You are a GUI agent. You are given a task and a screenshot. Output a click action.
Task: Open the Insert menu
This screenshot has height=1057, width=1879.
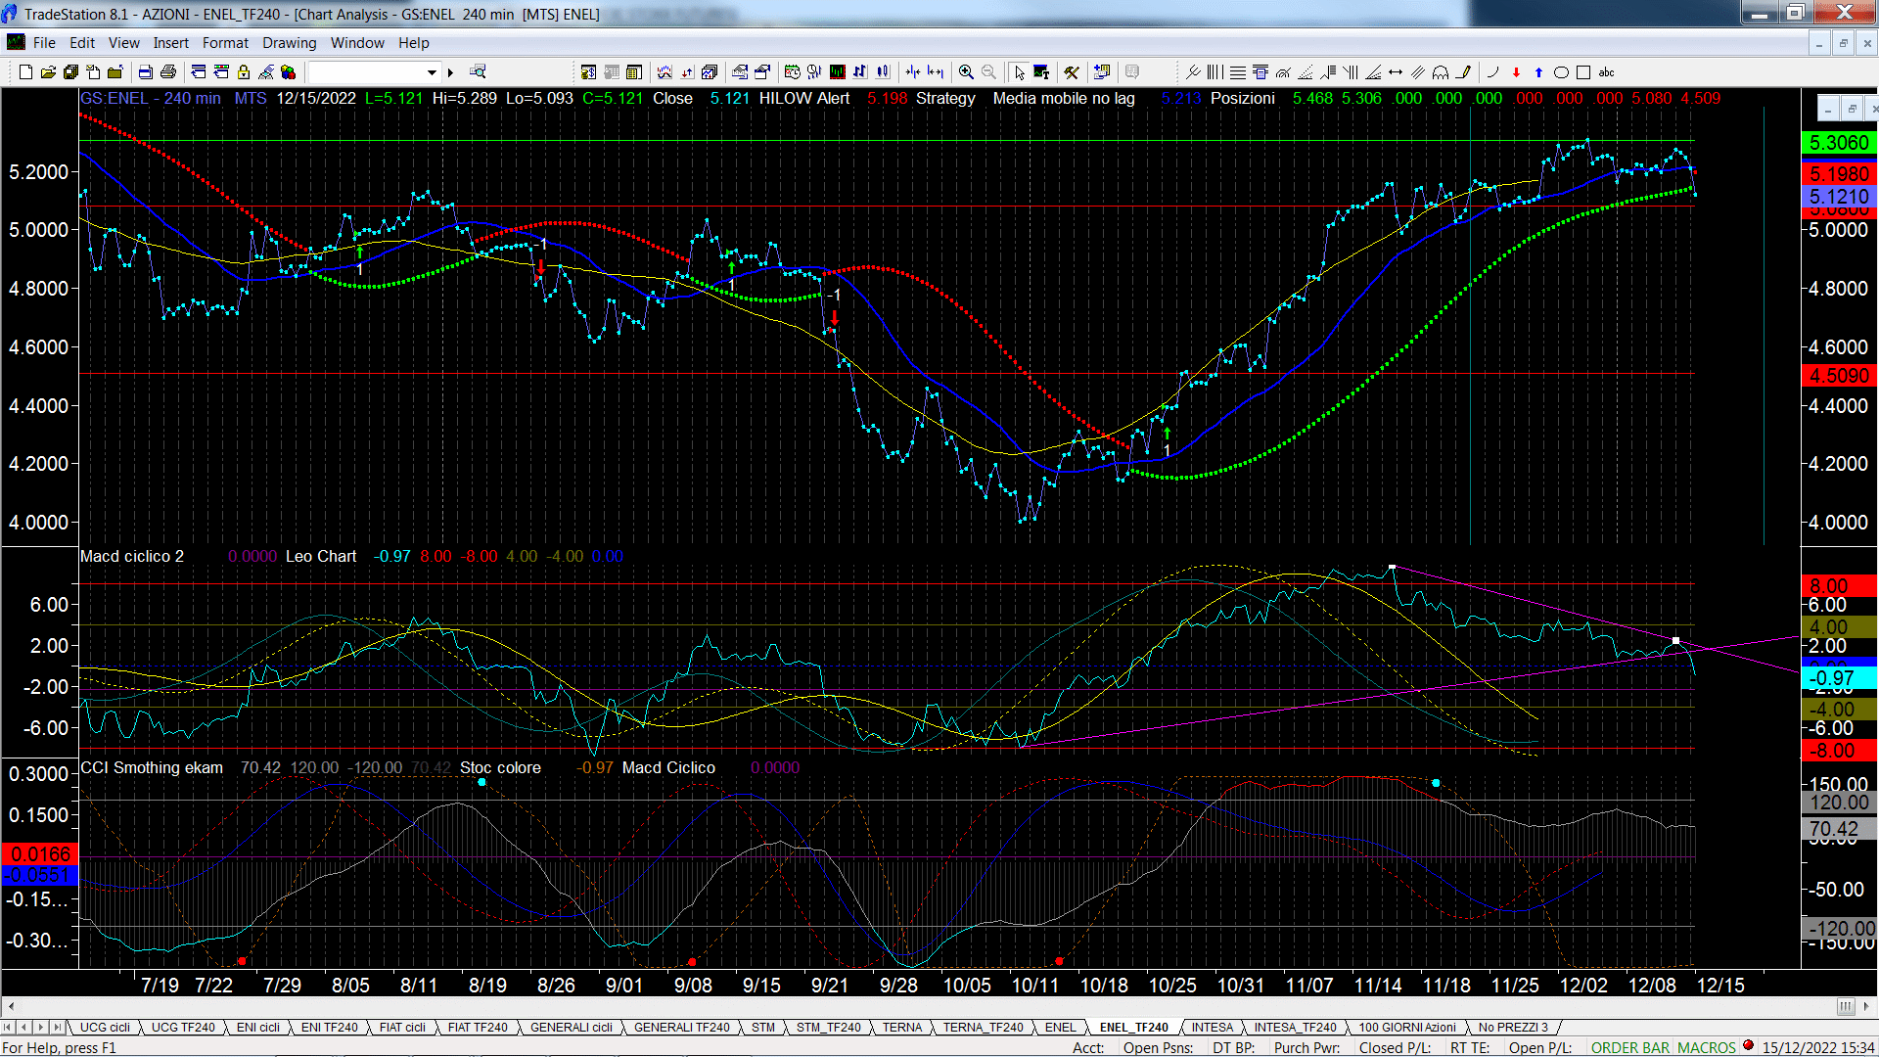(x=170, y=43)
